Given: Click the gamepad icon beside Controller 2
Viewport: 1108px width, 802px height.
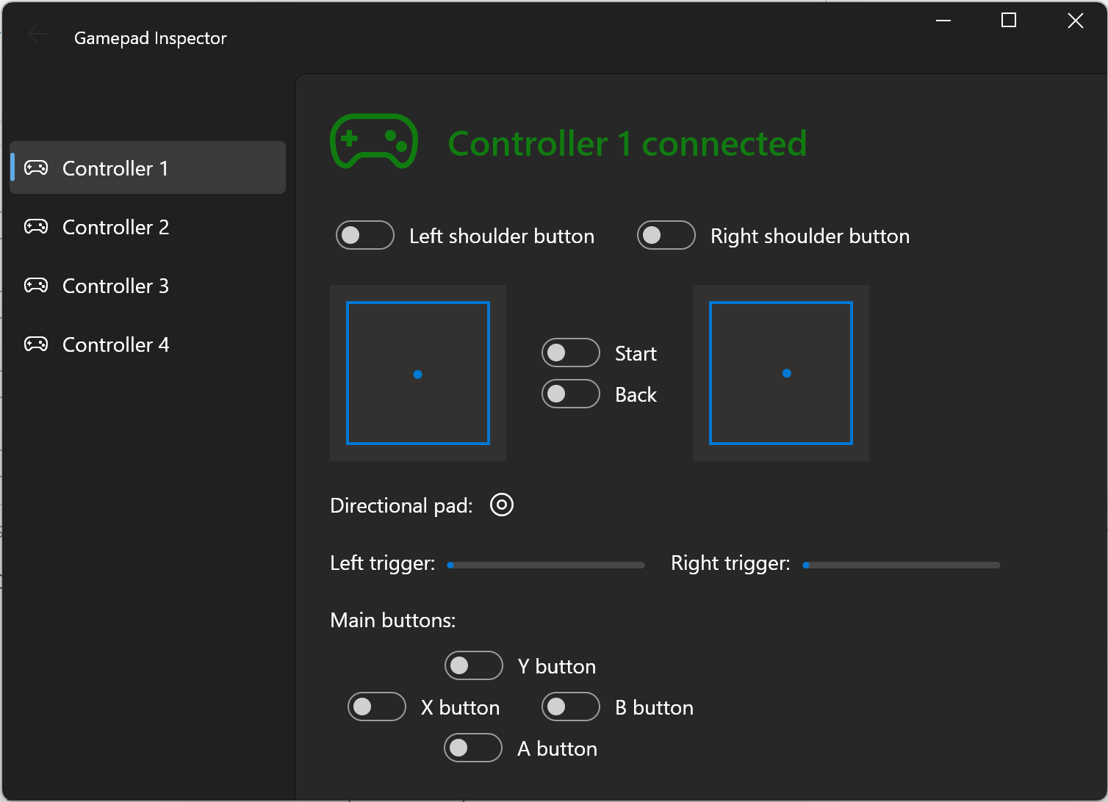Looking at the screenshot, I should pyautogui.click(x=36, y=227).
